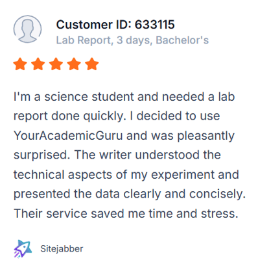This screenshot has height=262, width=258.
Task: Click the first orange rating star
Action: tap(20, 64)
